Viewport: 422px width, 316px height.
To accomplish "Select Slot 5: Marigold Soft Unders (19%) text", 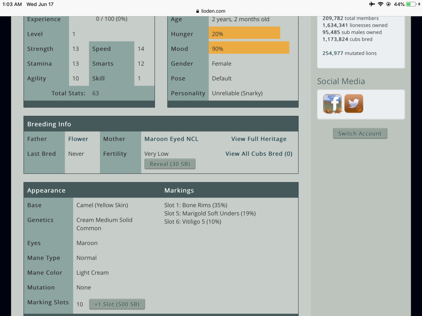I will tap(210, 213).
